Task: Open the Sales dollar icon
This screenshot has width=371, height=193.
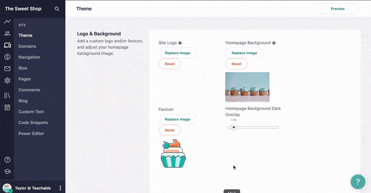Action: pos(7,57)
